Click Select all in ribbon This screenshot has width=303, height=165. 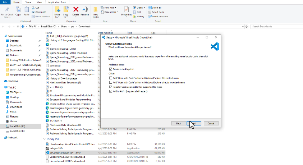tap(155, 8)
